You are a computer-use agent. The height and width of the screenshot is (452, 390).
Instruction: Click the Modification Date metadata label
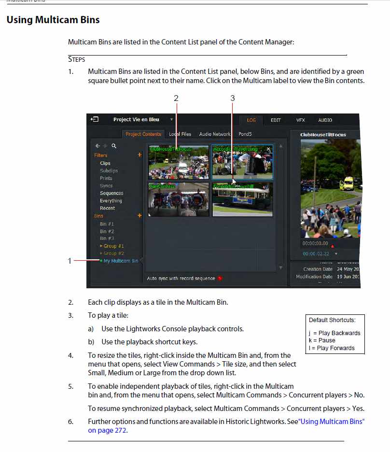point(314,276)
